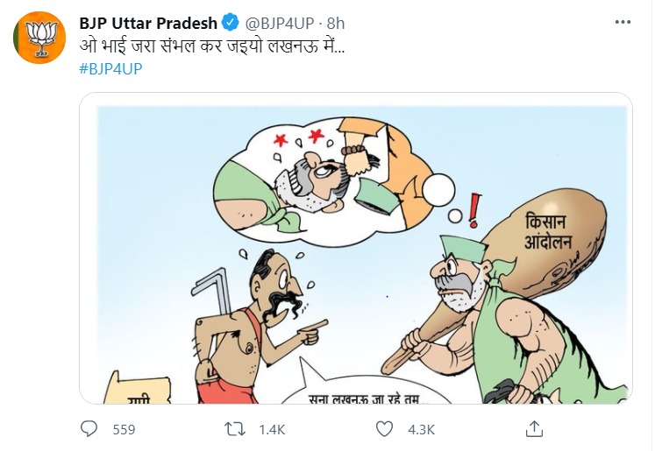Open the three-dot more options menu
Screen dimensions: 655x451
(623, 22)
